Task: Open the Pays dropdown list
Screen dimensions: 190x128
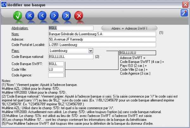Action: click(91, 51)
